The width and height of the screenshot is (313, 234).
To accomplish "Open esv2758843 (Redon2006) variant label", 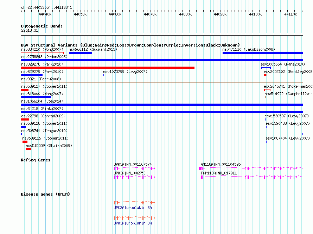I will pos(44,57).
